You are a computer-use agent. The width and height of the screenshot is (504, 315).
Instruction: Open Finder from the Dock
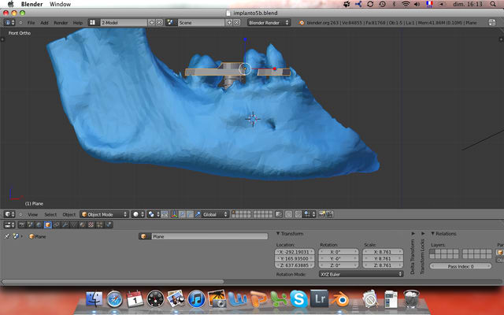pyautogui.click(x=94, y=299)
